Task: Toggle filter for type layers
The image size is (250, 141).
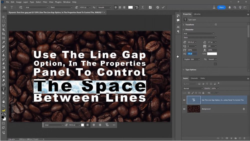Action: [207, 84]
